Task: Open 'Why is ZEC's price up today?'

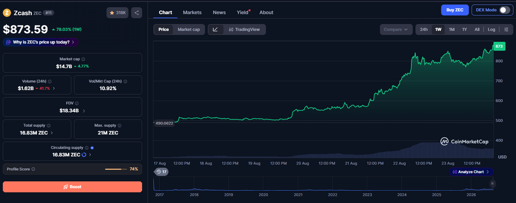Action: tap(41, 42)
